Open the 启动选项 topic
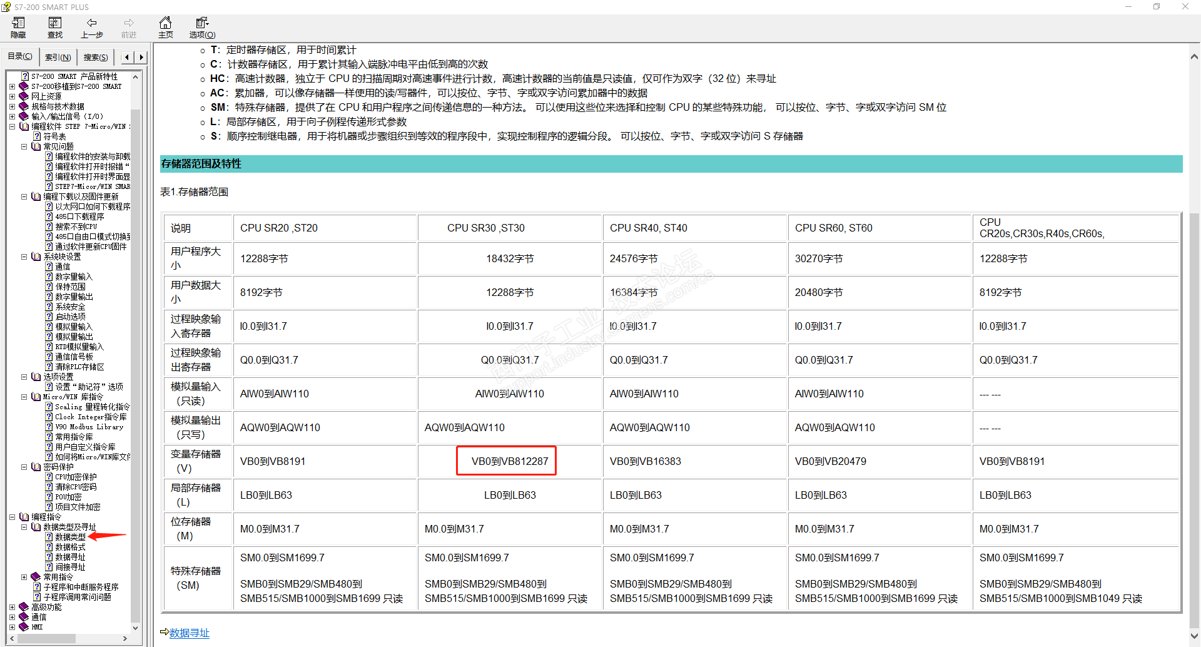Image resolution: width=1201 pixels, height=647 pixels. tap(70, 317)
